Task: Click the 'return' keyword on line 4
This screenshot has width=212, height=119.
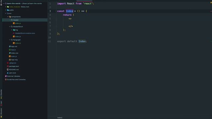Action: click(x=67, y=15)
